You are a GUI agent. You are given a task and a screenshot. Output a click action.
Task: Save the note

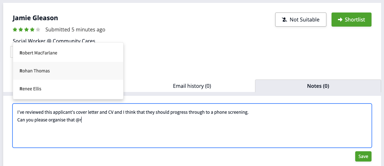tap(363, 156)
